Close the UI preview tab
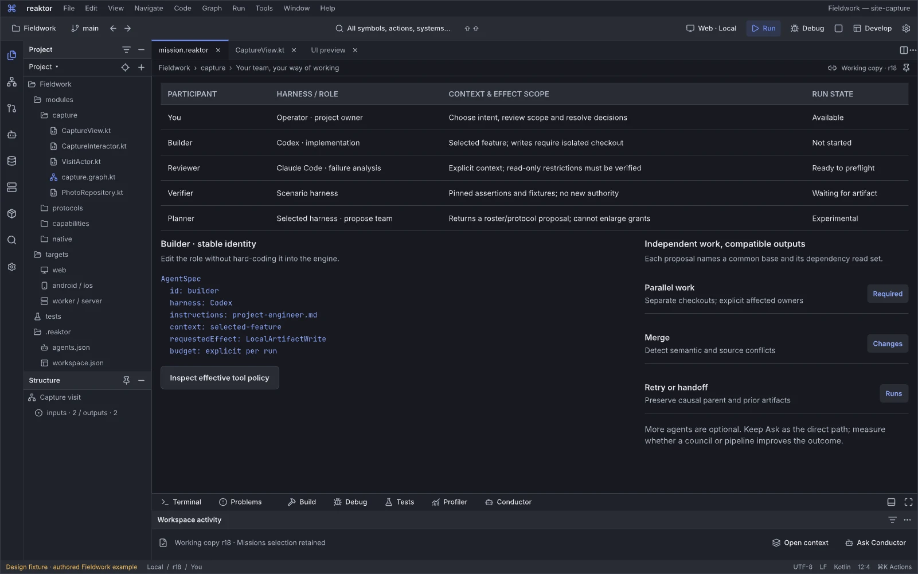This screenshot has height=574, width=918. pyautogui.click(x=355, y=50)
